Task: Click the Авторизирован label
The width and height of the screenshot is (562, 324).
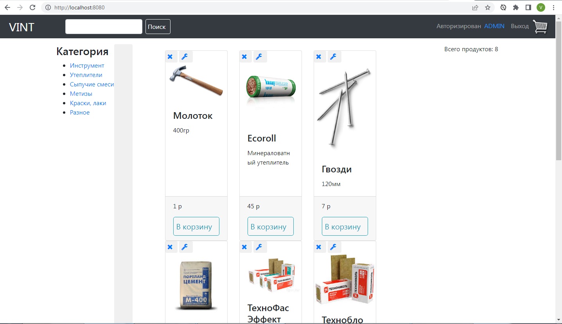Action: pos(459,26)
